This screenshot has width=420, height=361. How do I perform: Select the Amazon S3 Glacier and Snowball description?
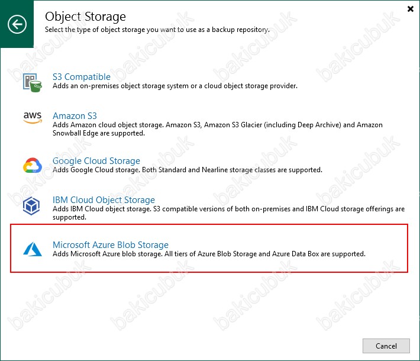point(218,129)
